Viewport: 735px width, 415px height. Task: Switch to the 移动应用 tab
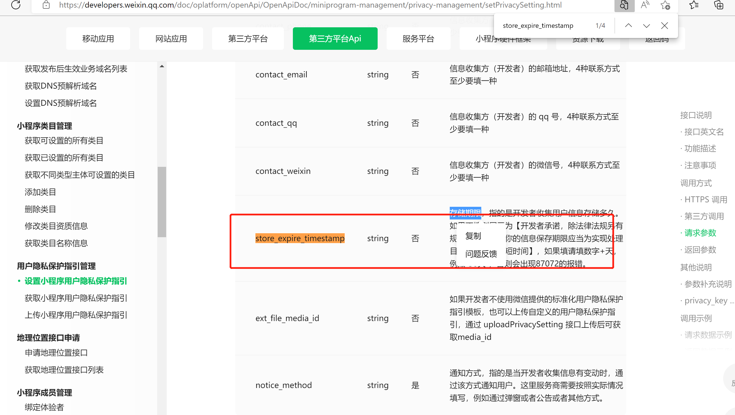coord(98,39)
